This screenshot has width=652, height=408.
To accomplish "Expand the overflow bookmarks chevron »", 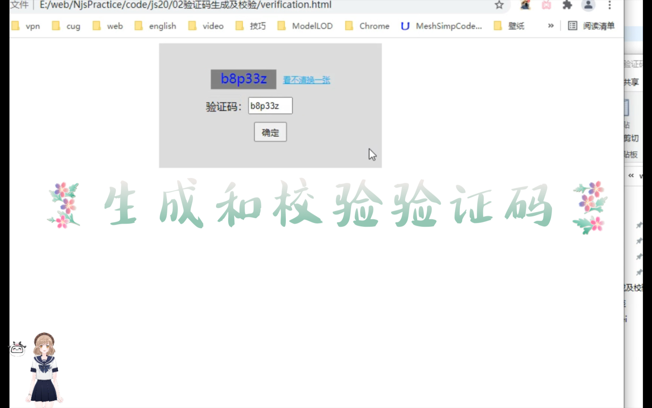I will coord(550,26).
